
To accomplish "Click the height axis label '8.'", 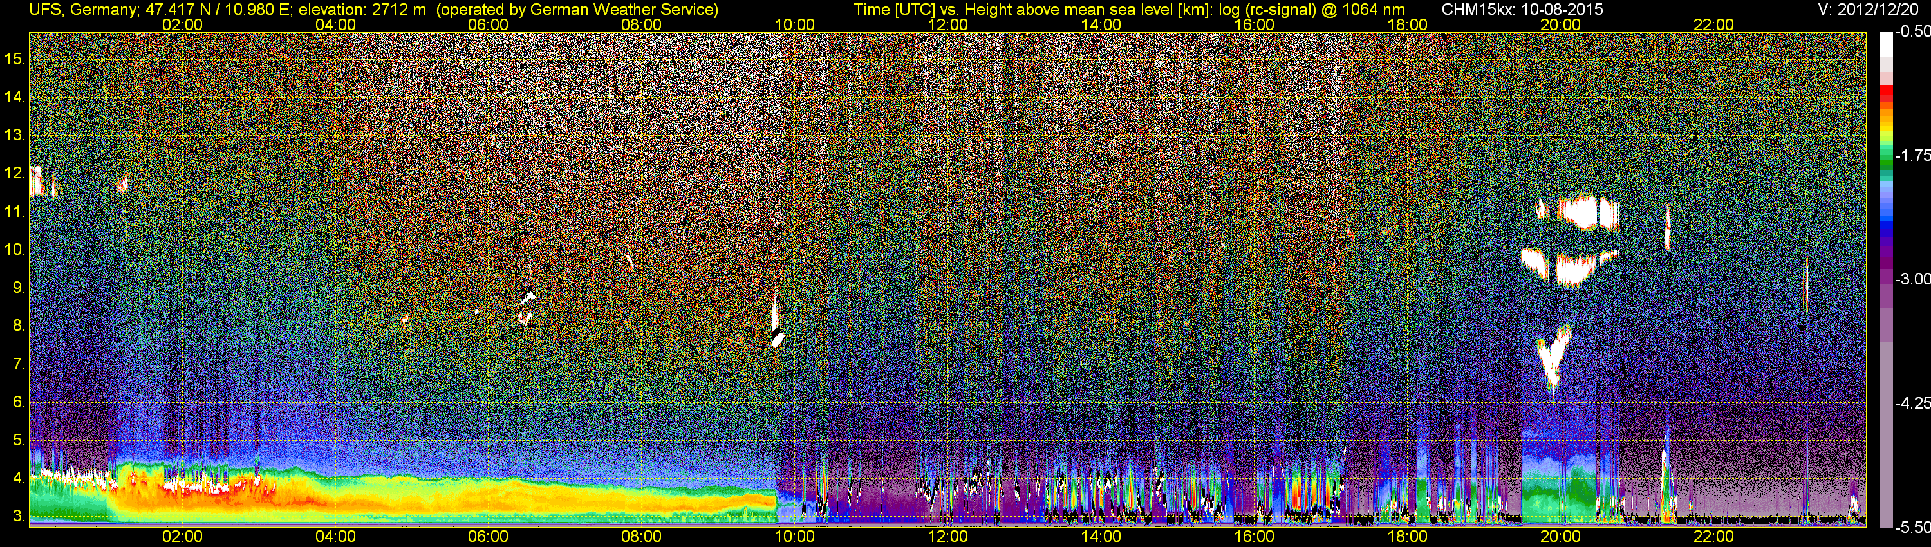I will point(19,326).
